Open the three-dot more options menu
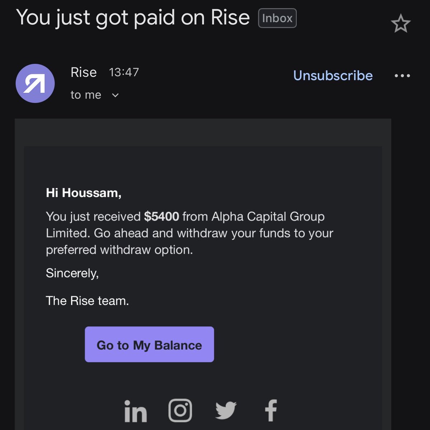Viewport: 430px width, 430px height. pos(402,76)
